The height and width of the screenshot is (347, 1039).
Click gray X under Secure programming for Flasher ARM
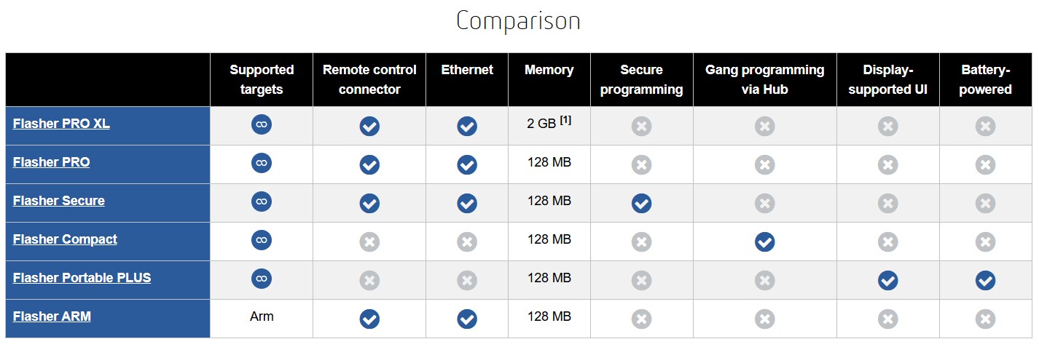tap(641, 319)
